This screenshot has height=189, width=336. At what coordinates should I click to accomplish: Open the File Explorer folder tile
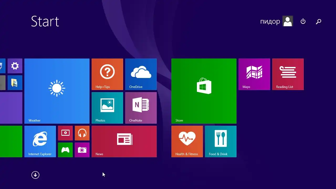15,83
